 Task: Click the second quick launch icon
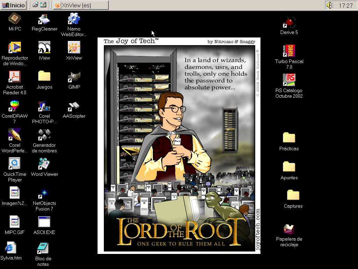point(43,5)
